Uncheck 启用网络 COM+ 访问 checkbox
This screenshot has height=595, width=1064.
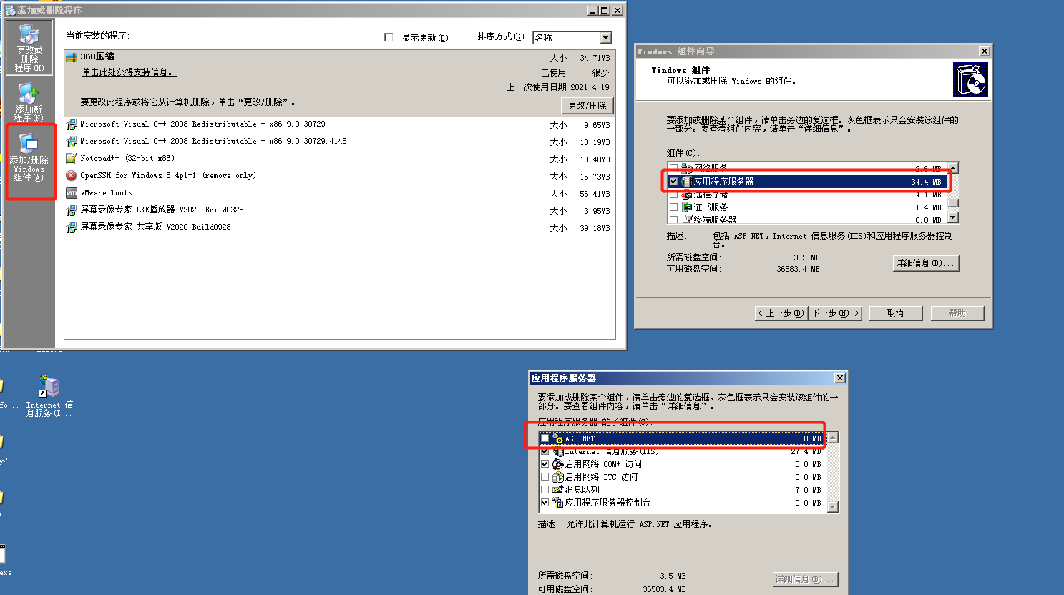(x=545, y=464)
